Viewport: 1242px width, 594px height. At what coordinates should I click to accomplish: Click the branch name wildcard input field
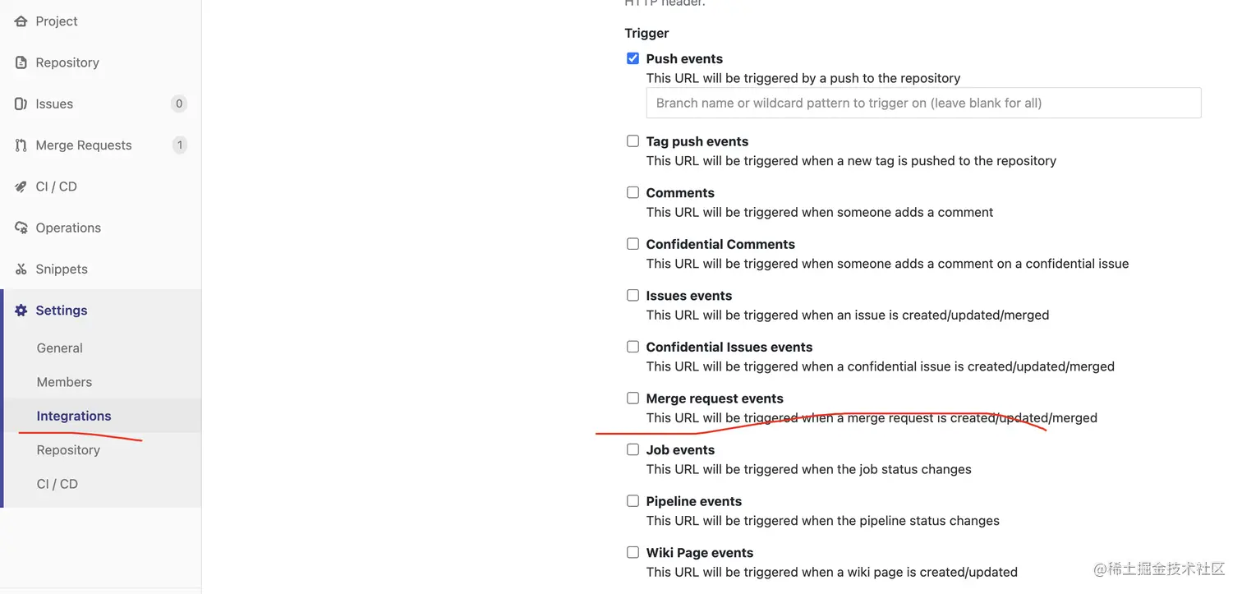tap(923, 104)
